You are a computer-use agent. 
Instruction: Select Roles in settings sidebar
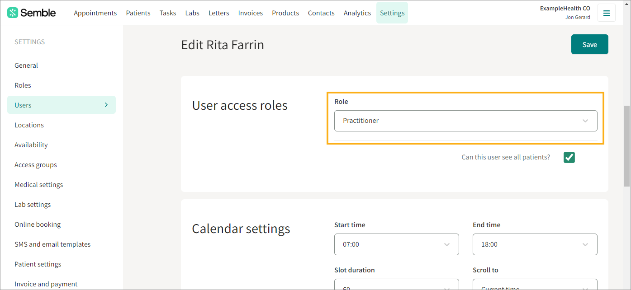pyautogui.click(x=23, y=85)
